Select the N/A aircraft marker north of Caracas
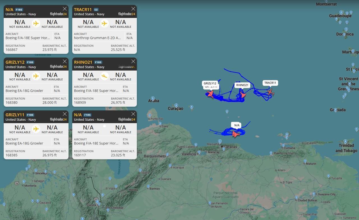The height and width of the screenshot is (220, 359). pos(236,134)
